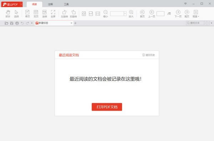Activate the selection arrow tool (选择)
The image size is (214, 141).
click(x=16, y=14)
